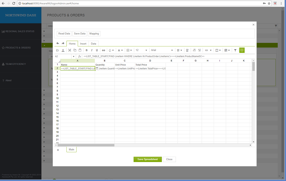
Task: Open a spreadsheet file with folder icon
Action: pos(58,50)
